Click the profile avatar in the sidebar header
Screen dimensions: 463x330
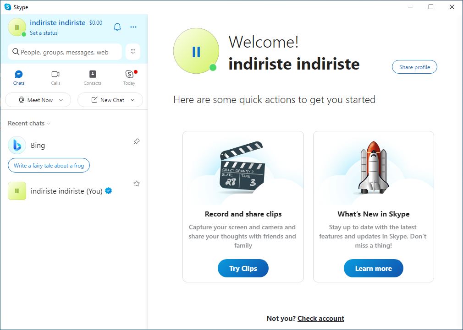click(x=17, y=27)
